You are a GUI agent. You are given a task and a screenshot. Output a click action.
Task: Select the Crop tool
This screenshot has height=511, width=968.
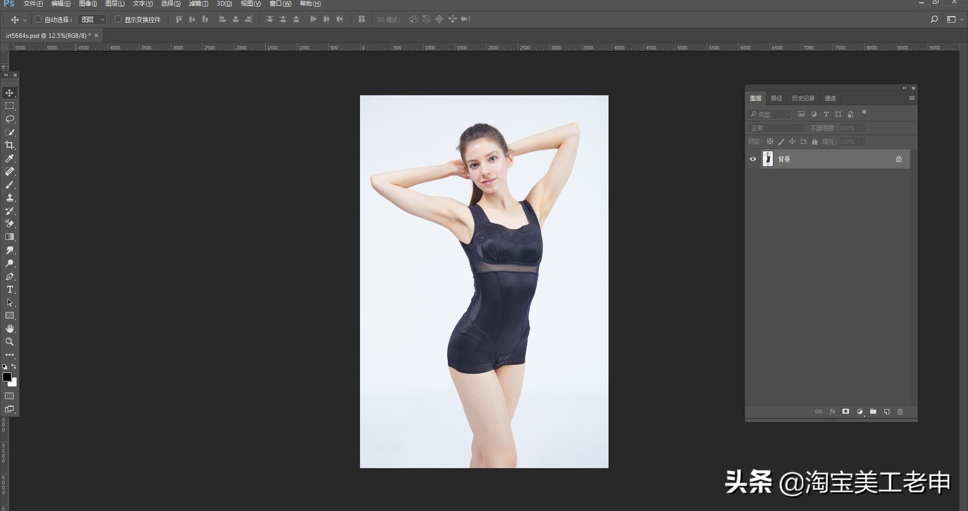(10, 145)
